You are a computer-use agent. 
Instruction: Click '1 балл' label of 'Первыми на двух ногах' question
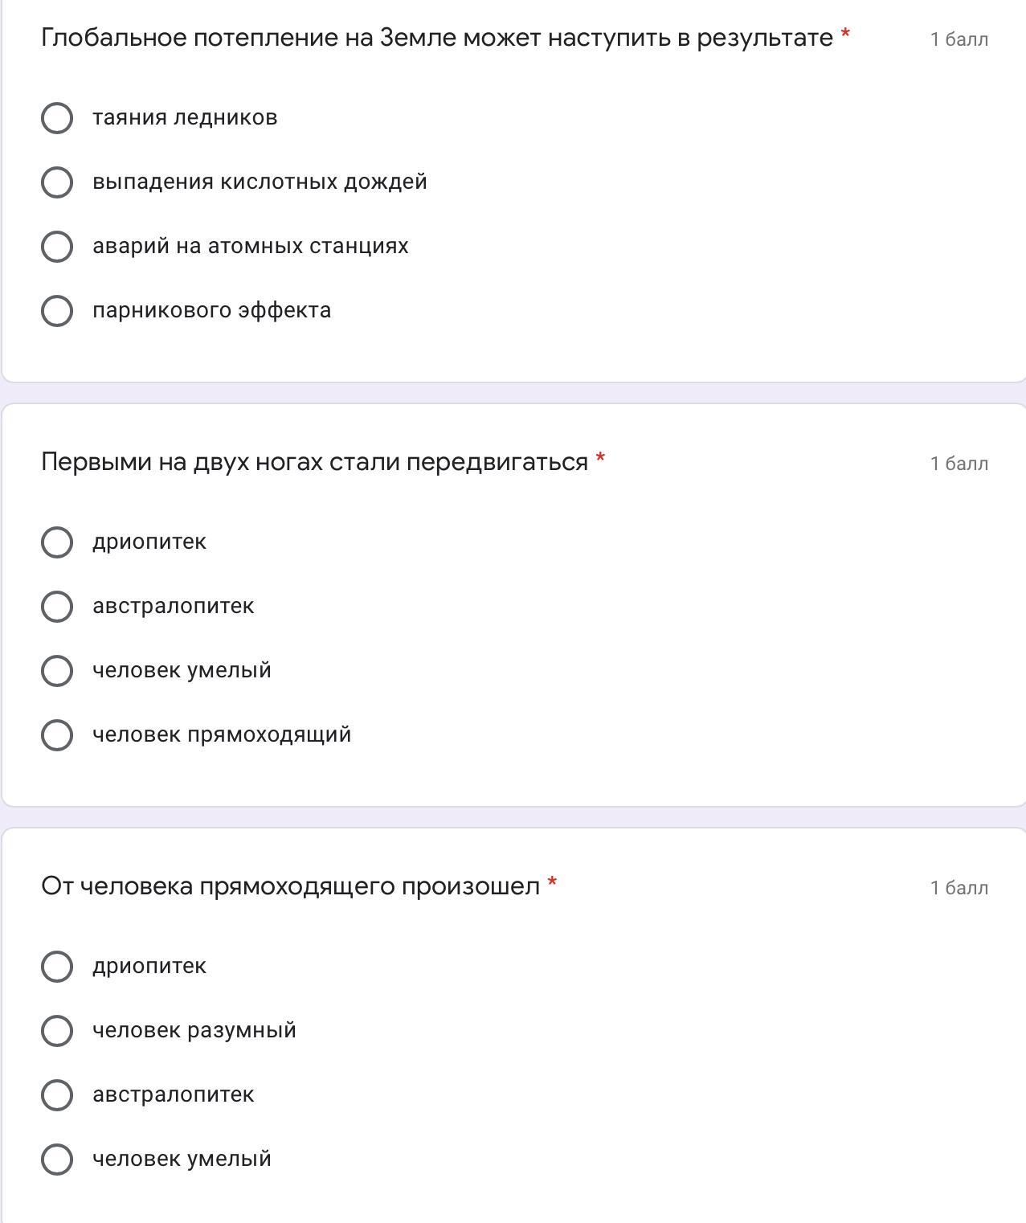click(959, 464)
